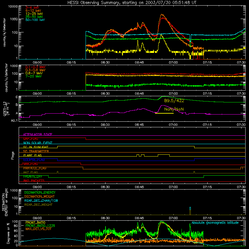Click the yellow flare duration bar in GOES panel
This screenshot has width=249, height=249.
tap(164, 113)
